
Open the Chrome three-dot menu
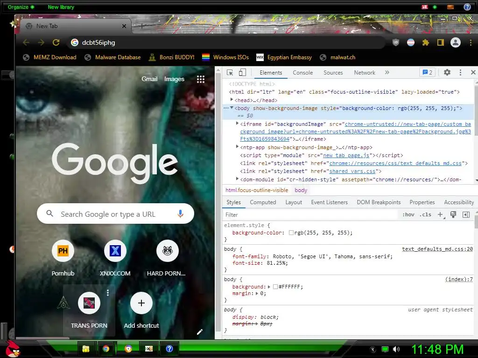tap(471, 42)
